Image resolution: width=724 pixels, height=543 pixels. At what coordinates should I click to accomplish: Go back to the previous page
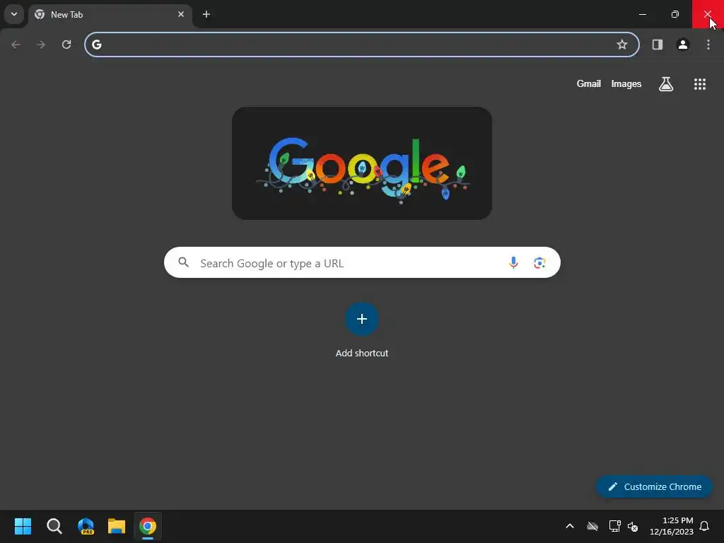tap(16, 45)
